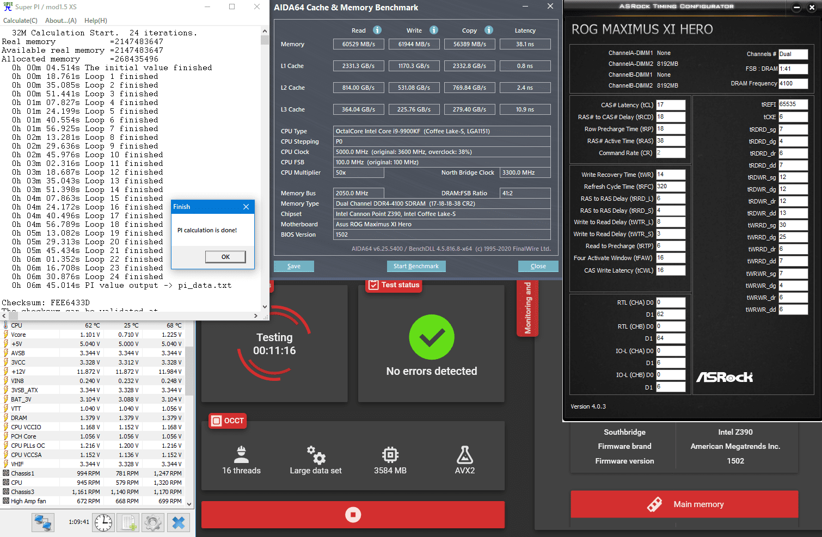This screenshot has width=822, height=537.
Task: Open HWiNFO remote connection monitors icon
Action: click(43, 523)
